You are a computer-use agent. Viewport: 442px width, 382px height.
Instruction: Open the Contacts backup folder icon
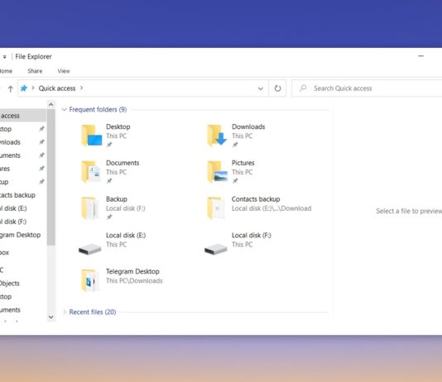[216, 208]
